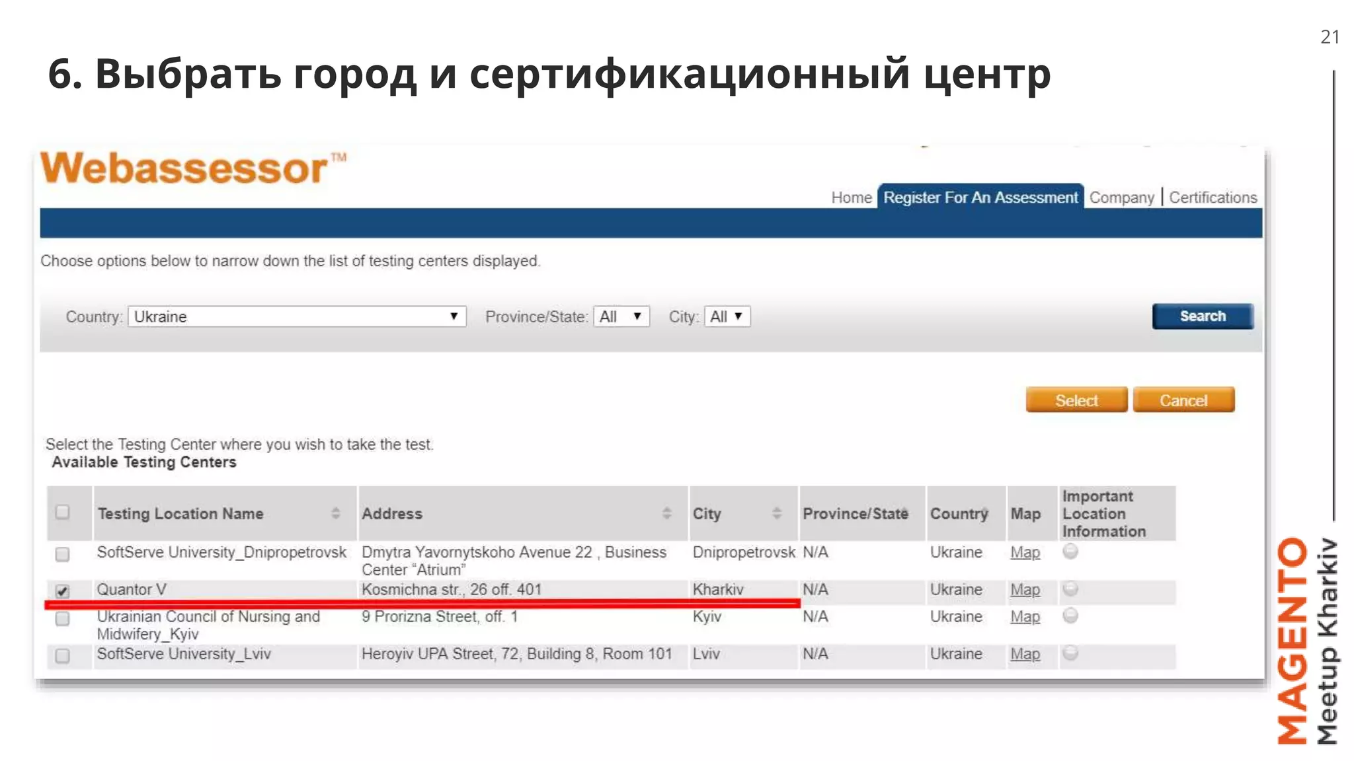Viewport: 1354px width, 761px height.
Task: Click the blue Search button
Action: click(x=1203, y=316)
